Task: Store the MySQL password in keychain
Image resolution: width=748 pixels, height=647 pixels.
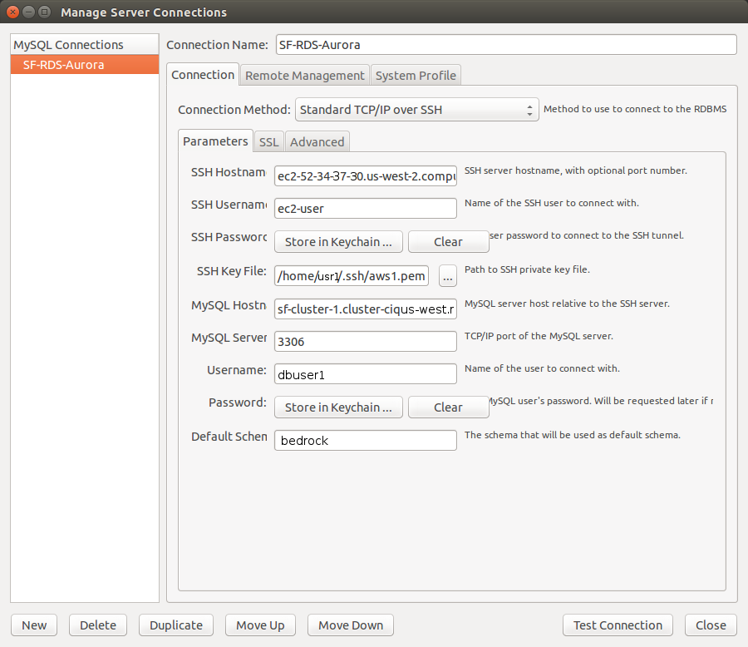Action: click(x=338, y=407)
